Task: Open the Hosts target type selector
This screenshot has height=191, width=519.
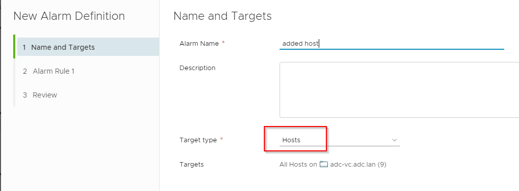Action: click(340, 140)
